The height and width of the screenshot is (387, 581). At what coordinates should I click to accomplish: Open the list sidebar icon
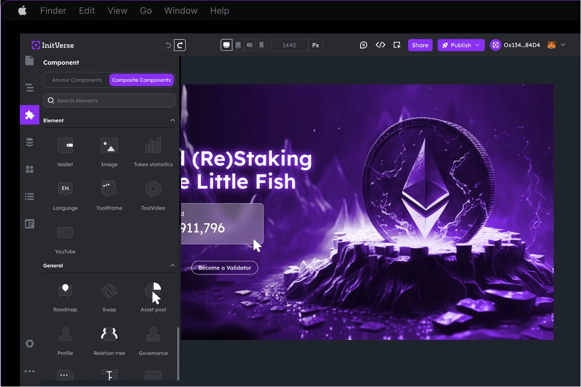[x=29, y=196]
